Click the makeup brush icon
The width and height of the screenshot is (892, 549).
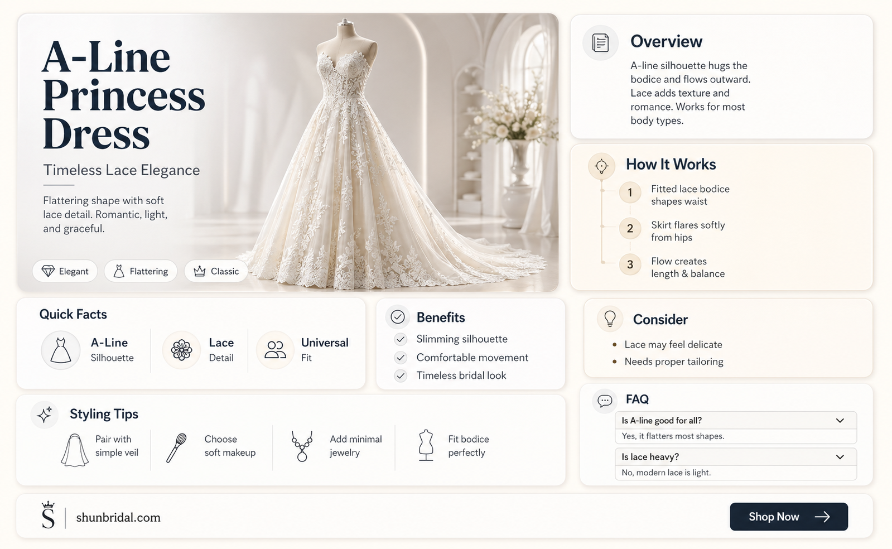pyautogui.click(x=176, y=448)
